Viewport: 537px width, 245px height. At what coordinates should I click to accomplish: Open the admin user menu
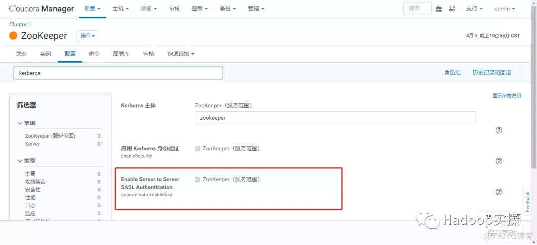pyautogui.click(x=505, y=9)
